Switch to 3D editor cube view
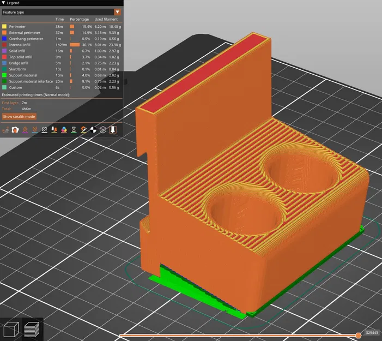Viewport: 382px width, 341px height. point(11,330)
